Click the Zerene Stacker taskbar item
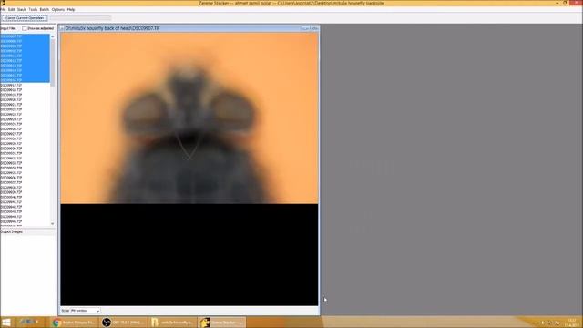The height and width of the screenshot is (328, 583). point(221,322)
